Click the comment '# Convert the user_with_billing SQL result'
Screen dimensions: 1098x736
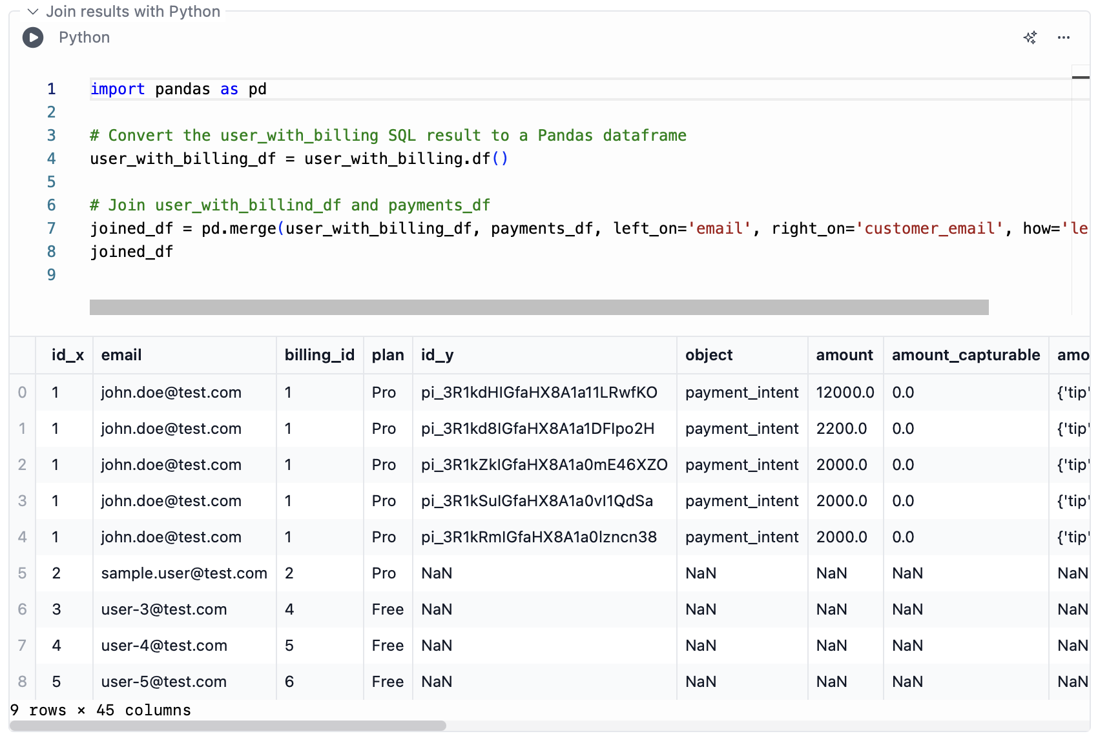[x=388, y=136]
